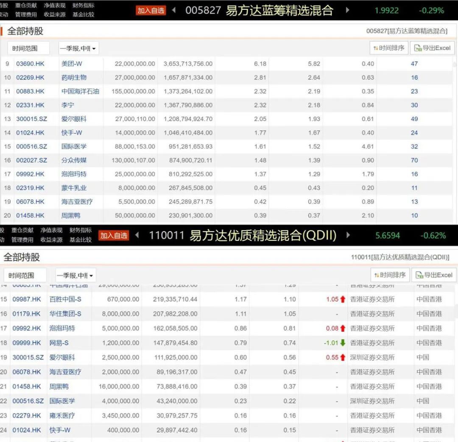Open 重仓贡献 tab in the 110011 fund menu
Screen dimensions: 458x442
[22, 230]
